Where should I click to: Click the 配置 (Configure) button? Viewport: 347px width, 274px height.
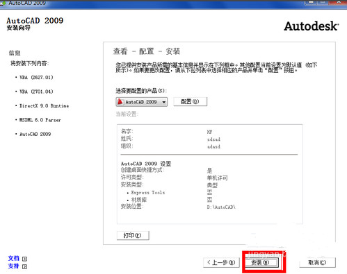[190, 101]
